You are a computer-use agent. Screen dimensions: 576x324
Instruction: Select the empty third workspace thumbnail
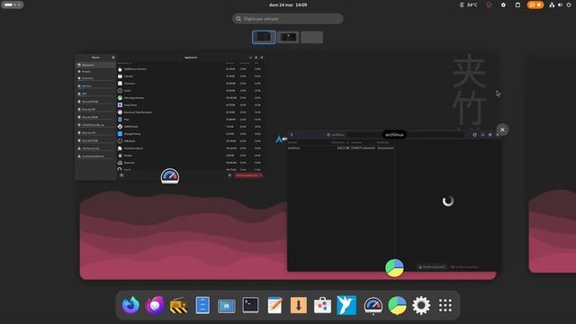[x=312, y=37]
